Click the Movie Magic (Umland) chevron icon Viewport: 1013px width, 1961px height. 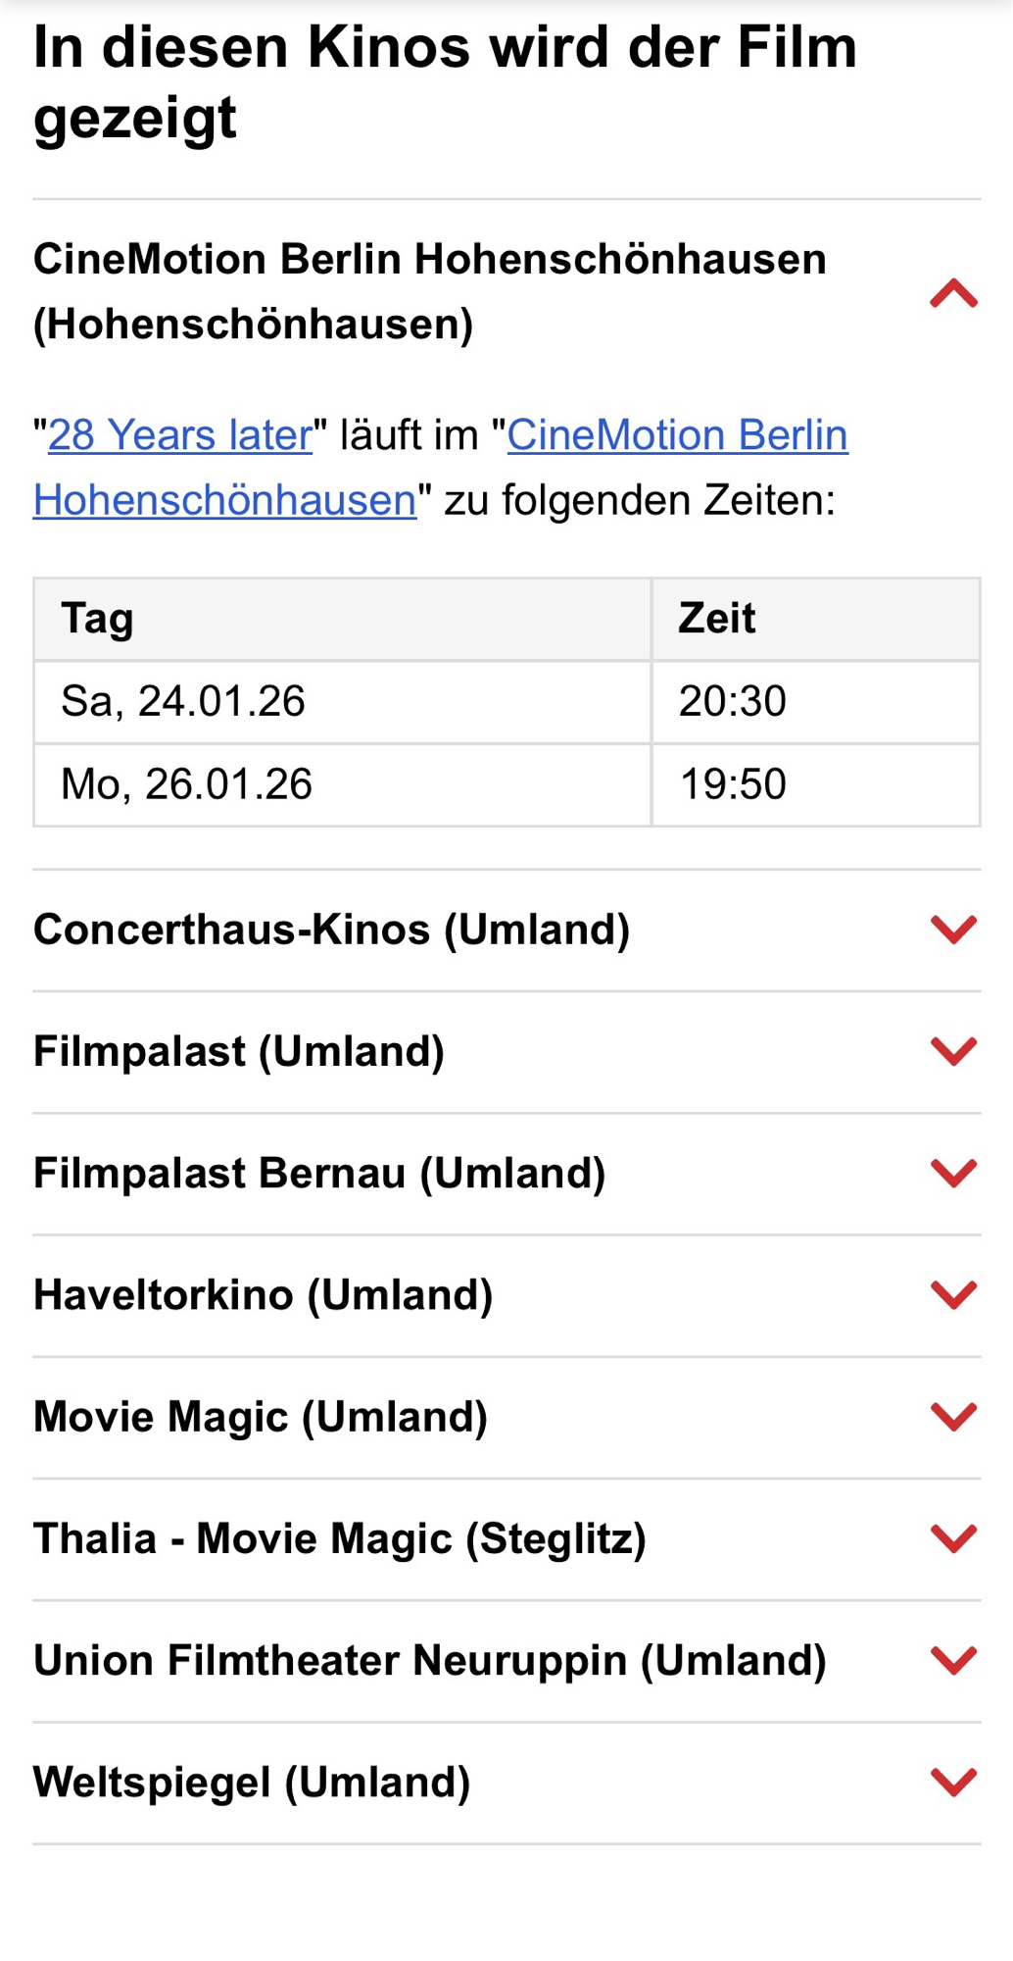pyautogui.click(x=953, y=1416)
